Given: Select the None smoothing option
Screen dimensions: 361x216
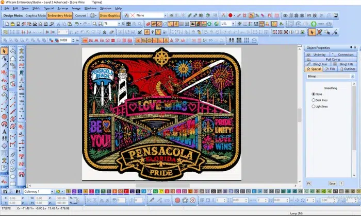Looking at the screenshot, I should [x=314, y=94].
